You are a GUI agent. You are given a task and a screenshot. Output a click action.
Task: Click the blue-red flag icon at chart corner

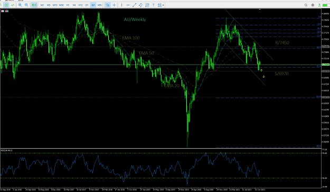(x=7, y=11)
